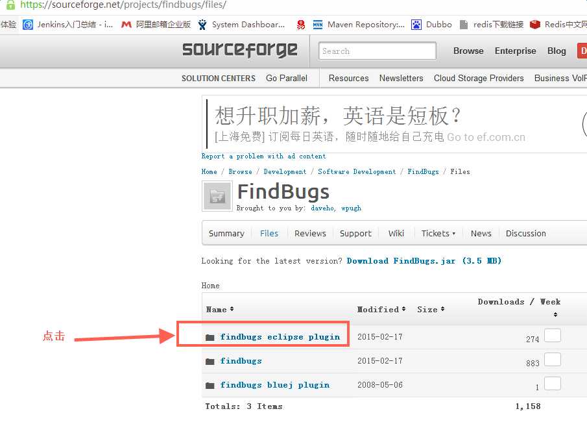587x448 pixels.
Task: Open the Maven Repository MVN icon
Action: tap(318, 25)
